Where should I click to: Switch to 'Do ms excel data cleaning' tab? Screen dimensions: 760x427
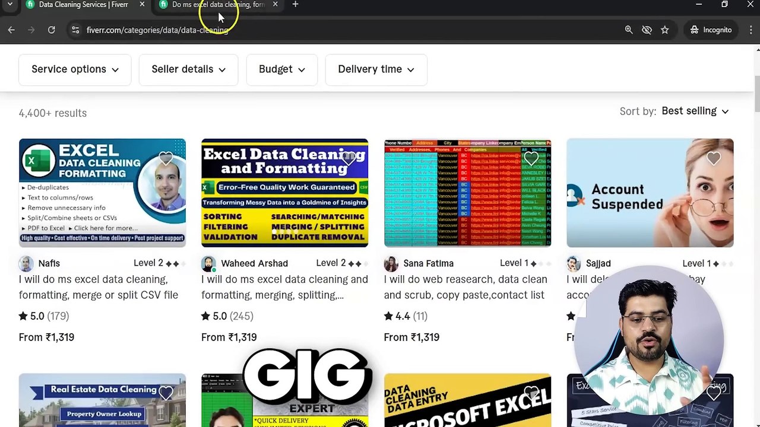[218, 5]
